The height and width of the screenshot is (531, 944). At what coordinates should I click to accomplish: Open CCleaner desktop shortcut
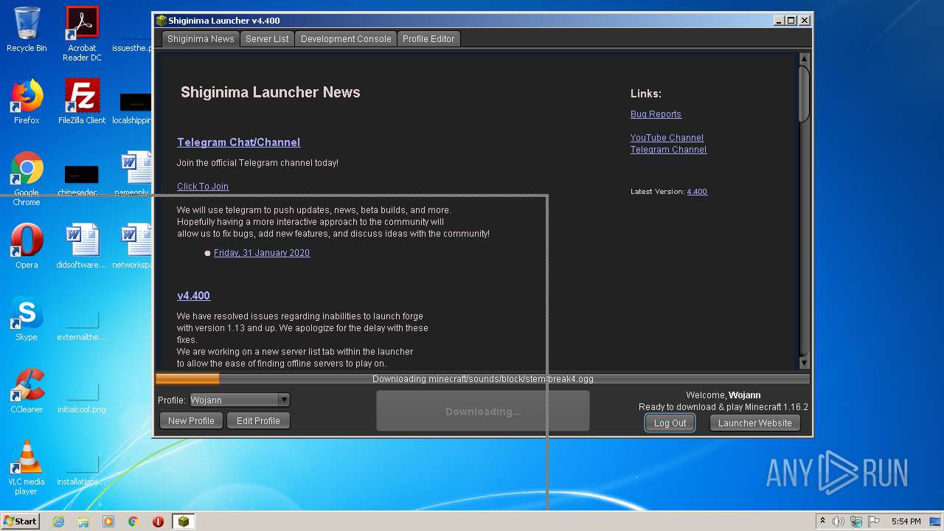click(x=27, y=391)
